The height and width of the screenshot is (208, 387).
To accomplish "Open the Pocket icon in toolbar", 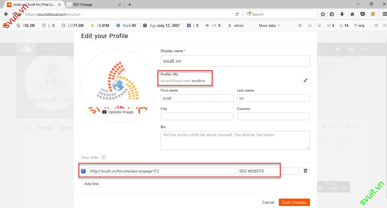I will tap(362, 14).
